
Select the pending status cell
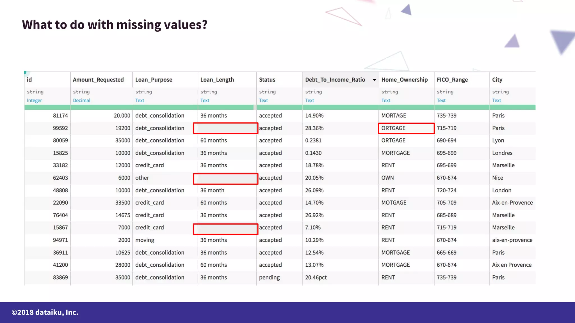[269, 278]
